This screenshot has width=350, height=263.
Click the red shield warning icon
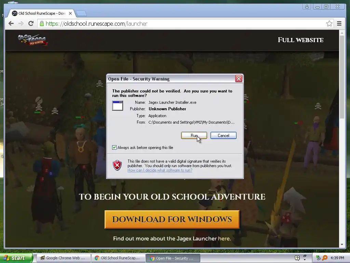[117, 165]
